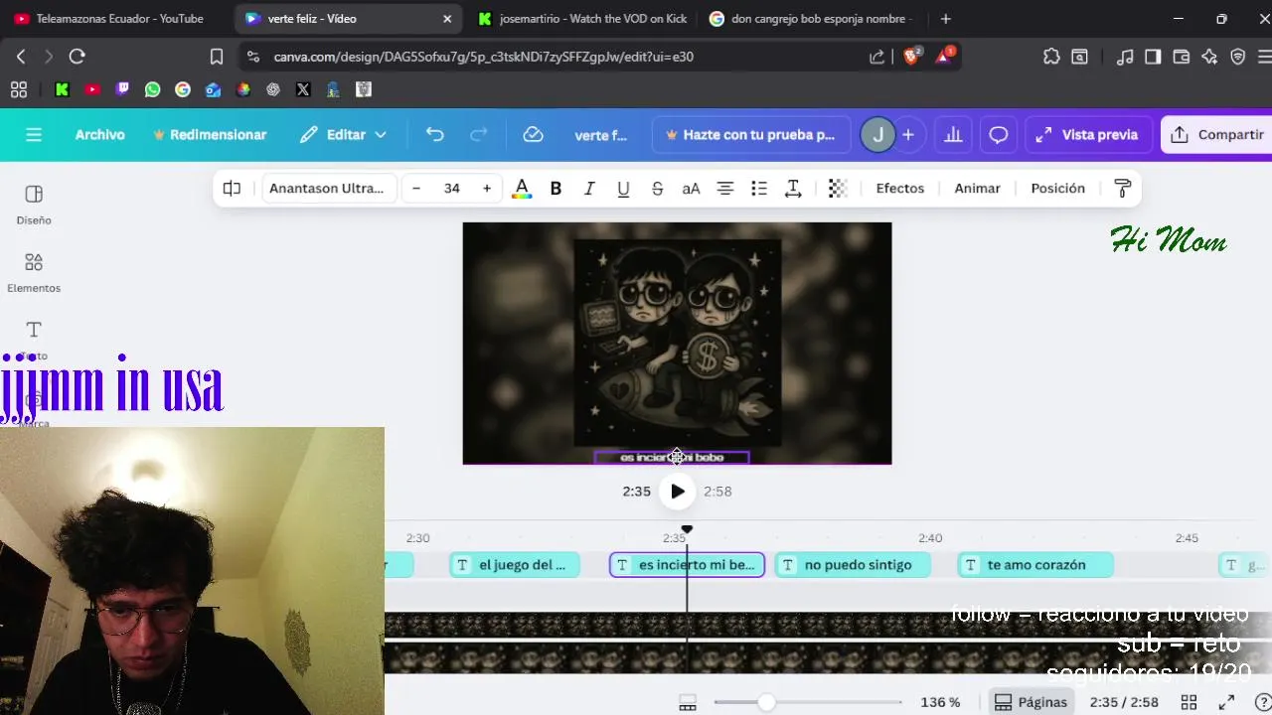
Task: Select timeline clip 'el juego del ...'
Action: pyautogui.click(x=515, y=565)
